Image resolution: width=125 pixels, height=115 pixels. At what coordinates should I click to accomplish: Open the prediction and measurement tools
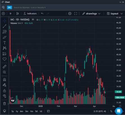click(4, 54)
